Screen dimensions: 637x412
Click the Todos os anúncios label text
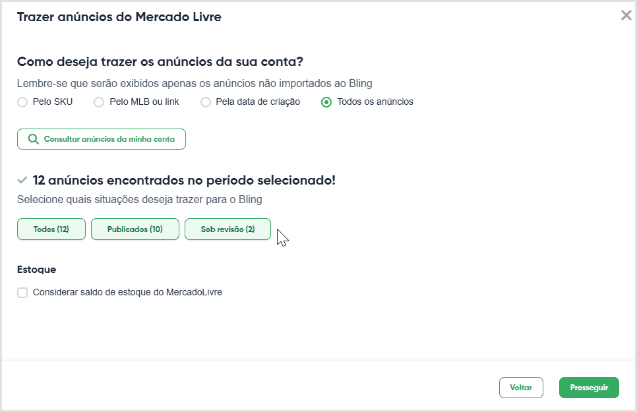point(375,102)
